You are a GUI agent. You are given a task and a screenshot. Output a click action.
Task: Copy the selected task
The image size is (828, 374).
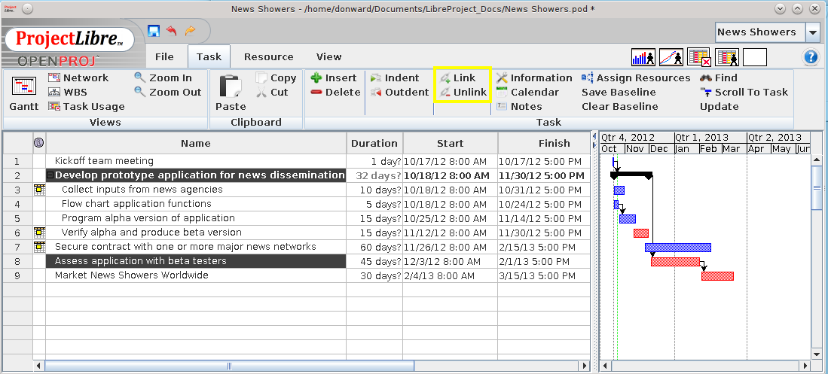277,78
